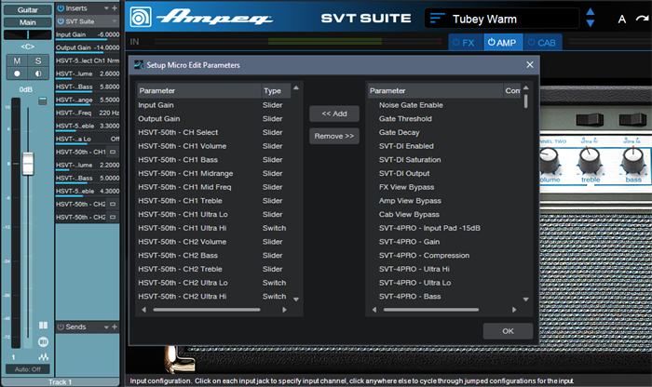
Task: Toggle the AMP section power icon
Action: 492,43
